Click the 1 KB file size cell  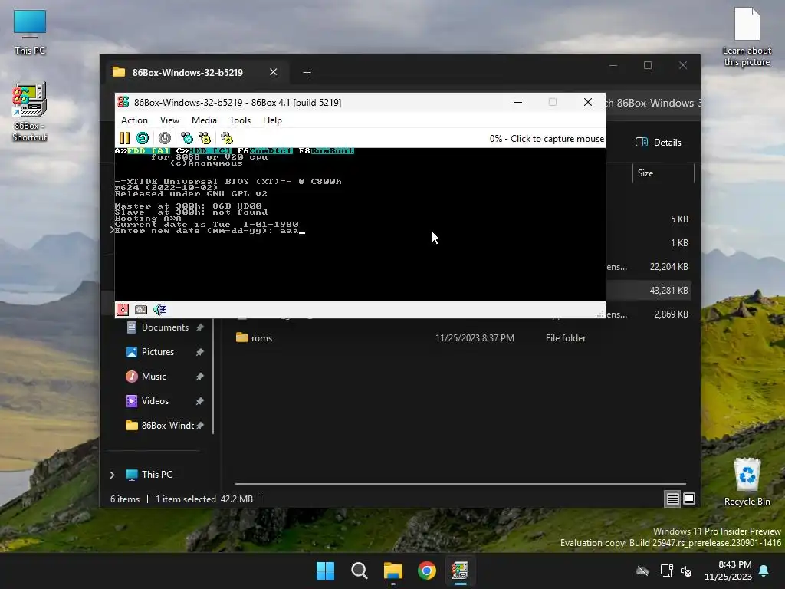point(679,243)
